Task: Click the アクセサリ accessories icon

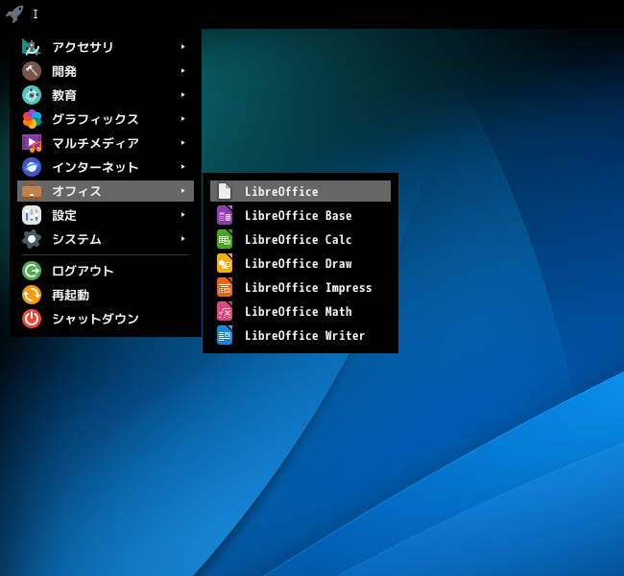Action: point(32,47)
